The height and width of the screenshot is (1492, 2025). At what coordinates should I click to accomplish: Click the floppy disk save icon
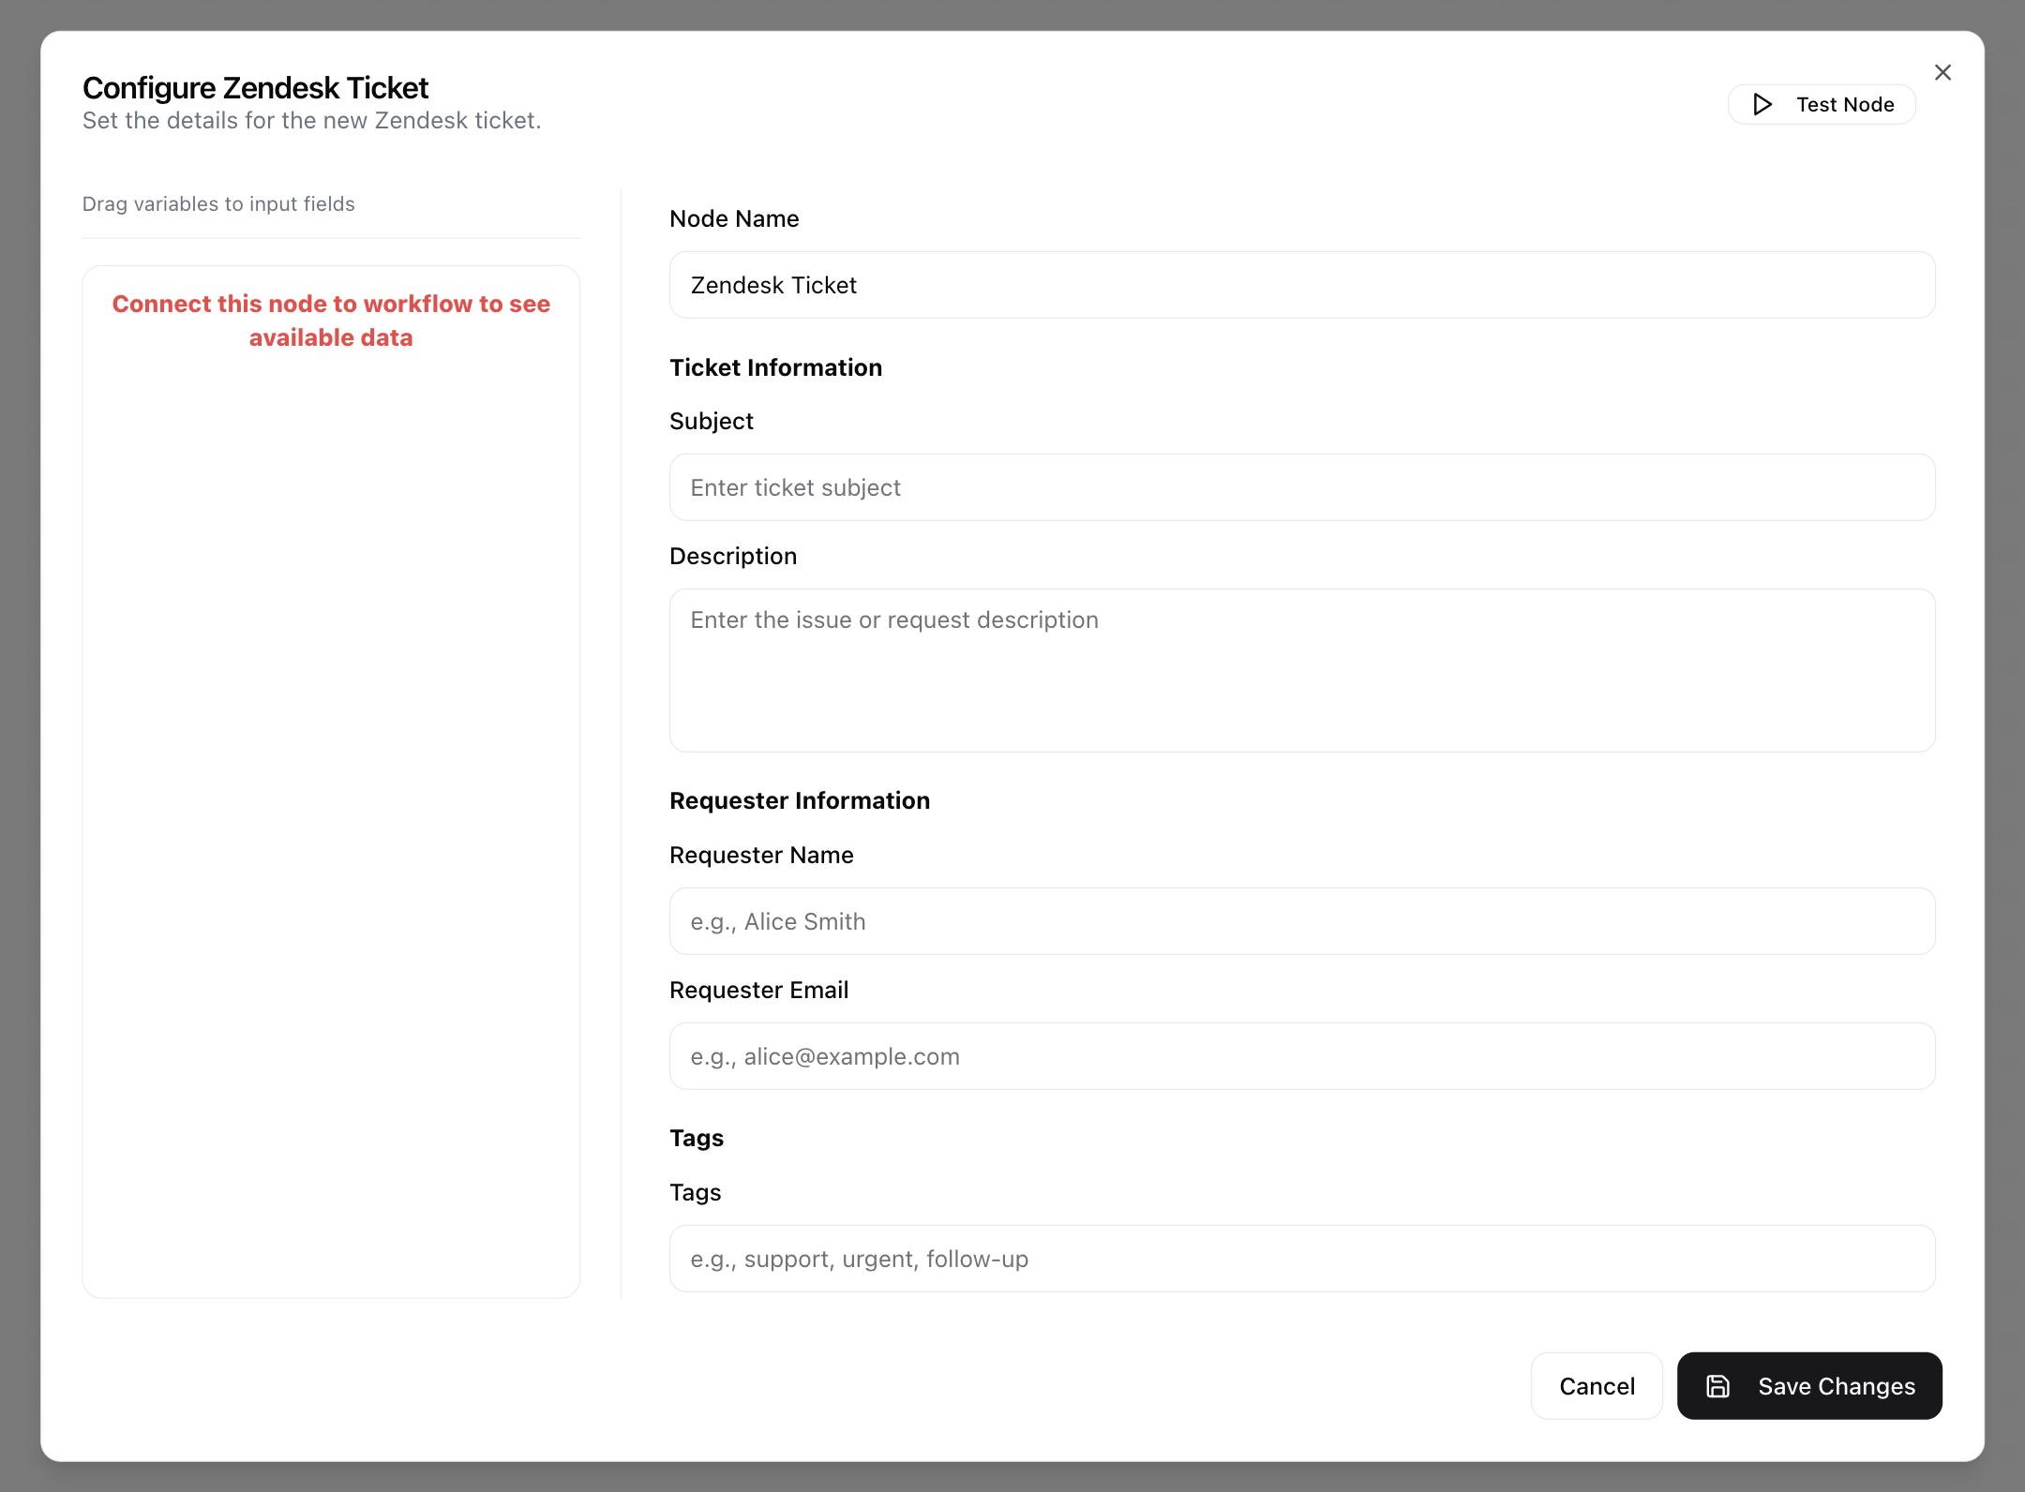(x=1717, y=1386)
